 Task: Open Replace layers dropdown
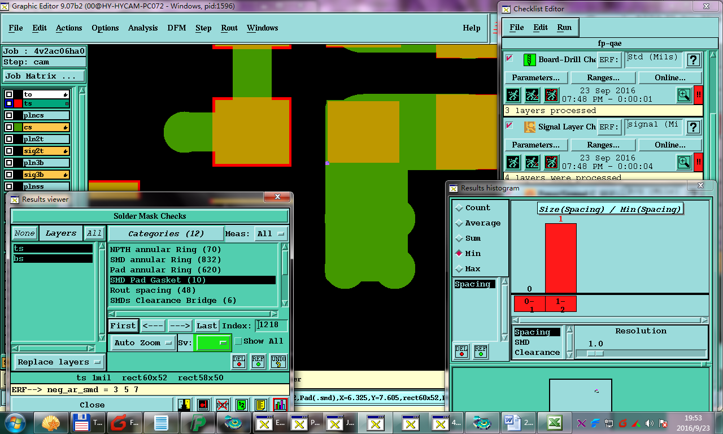(59, 362)
